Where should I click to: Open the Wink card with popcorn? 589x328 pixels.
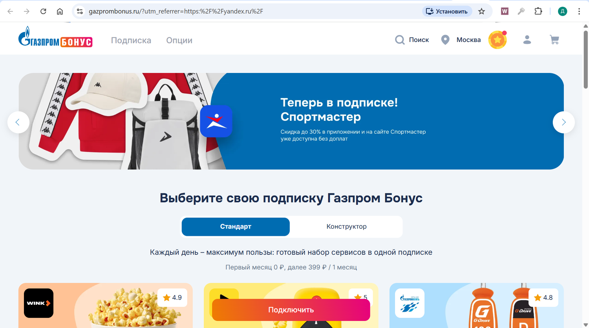106,306
